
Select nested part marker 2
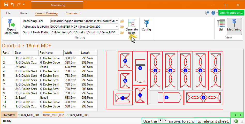[x=140, y=95]
